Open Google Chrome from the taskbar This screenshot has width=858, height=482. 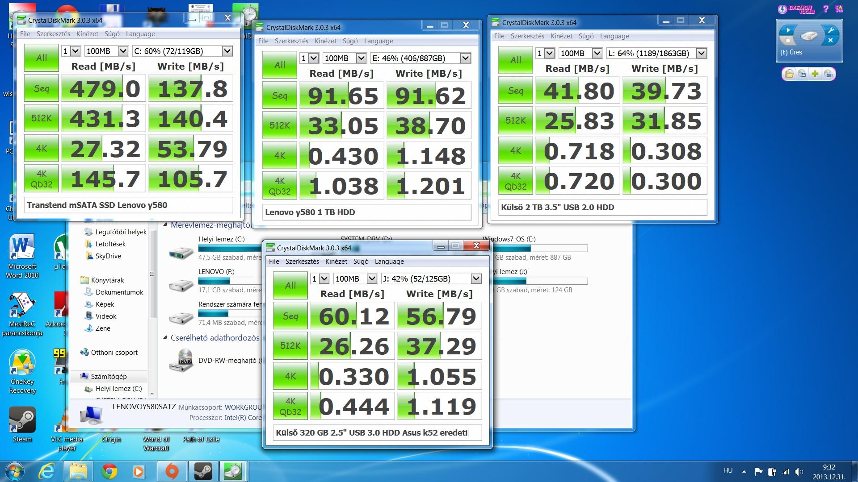pos(109,471)
